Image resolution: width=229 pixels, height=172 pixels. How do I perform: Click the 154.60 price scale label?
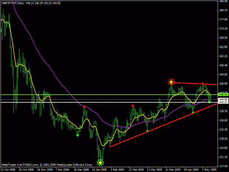pos(223,74)
